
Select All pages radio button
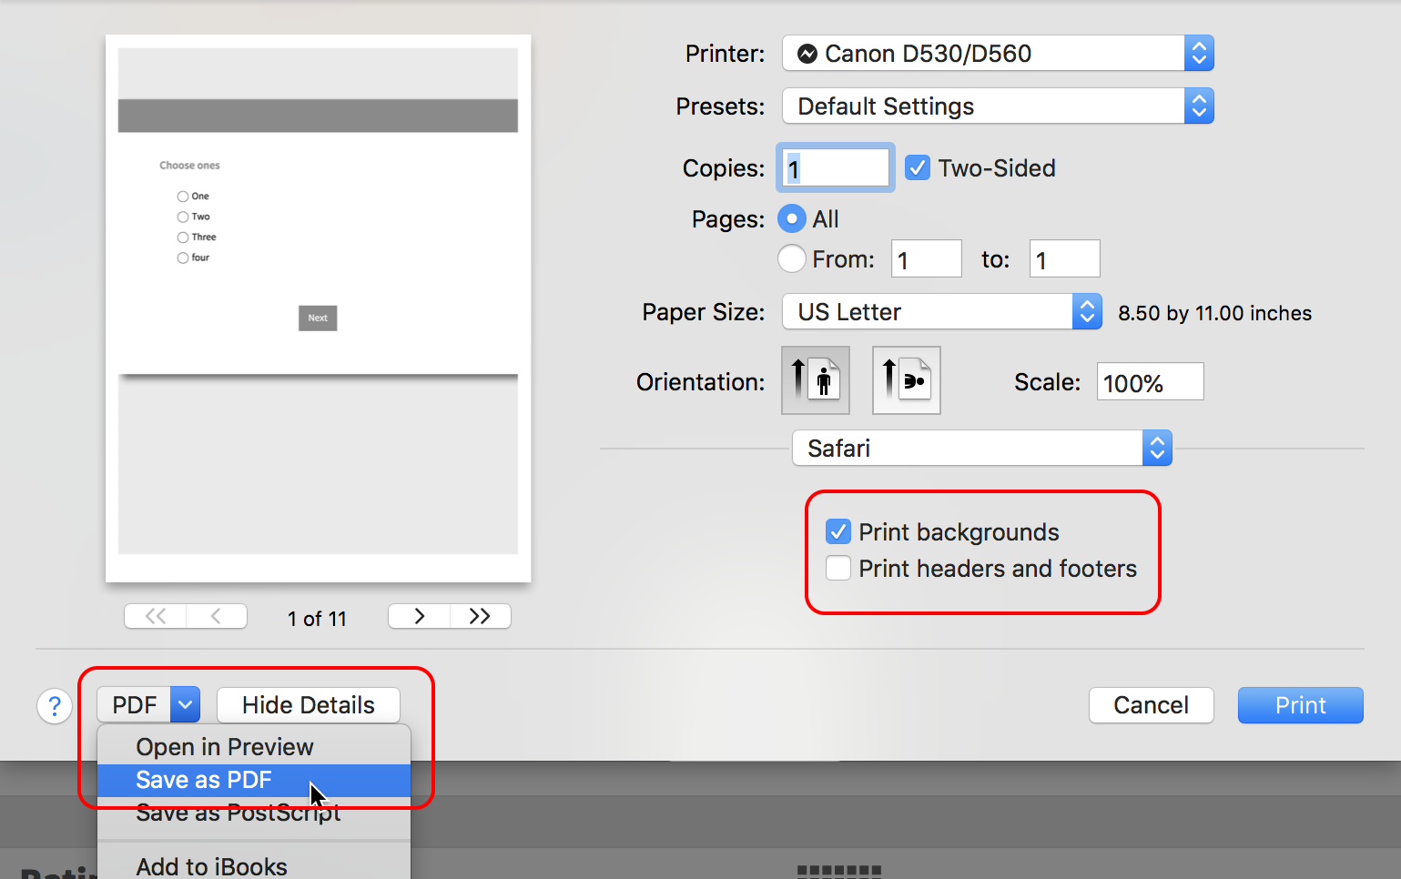[x=792, y=219]
